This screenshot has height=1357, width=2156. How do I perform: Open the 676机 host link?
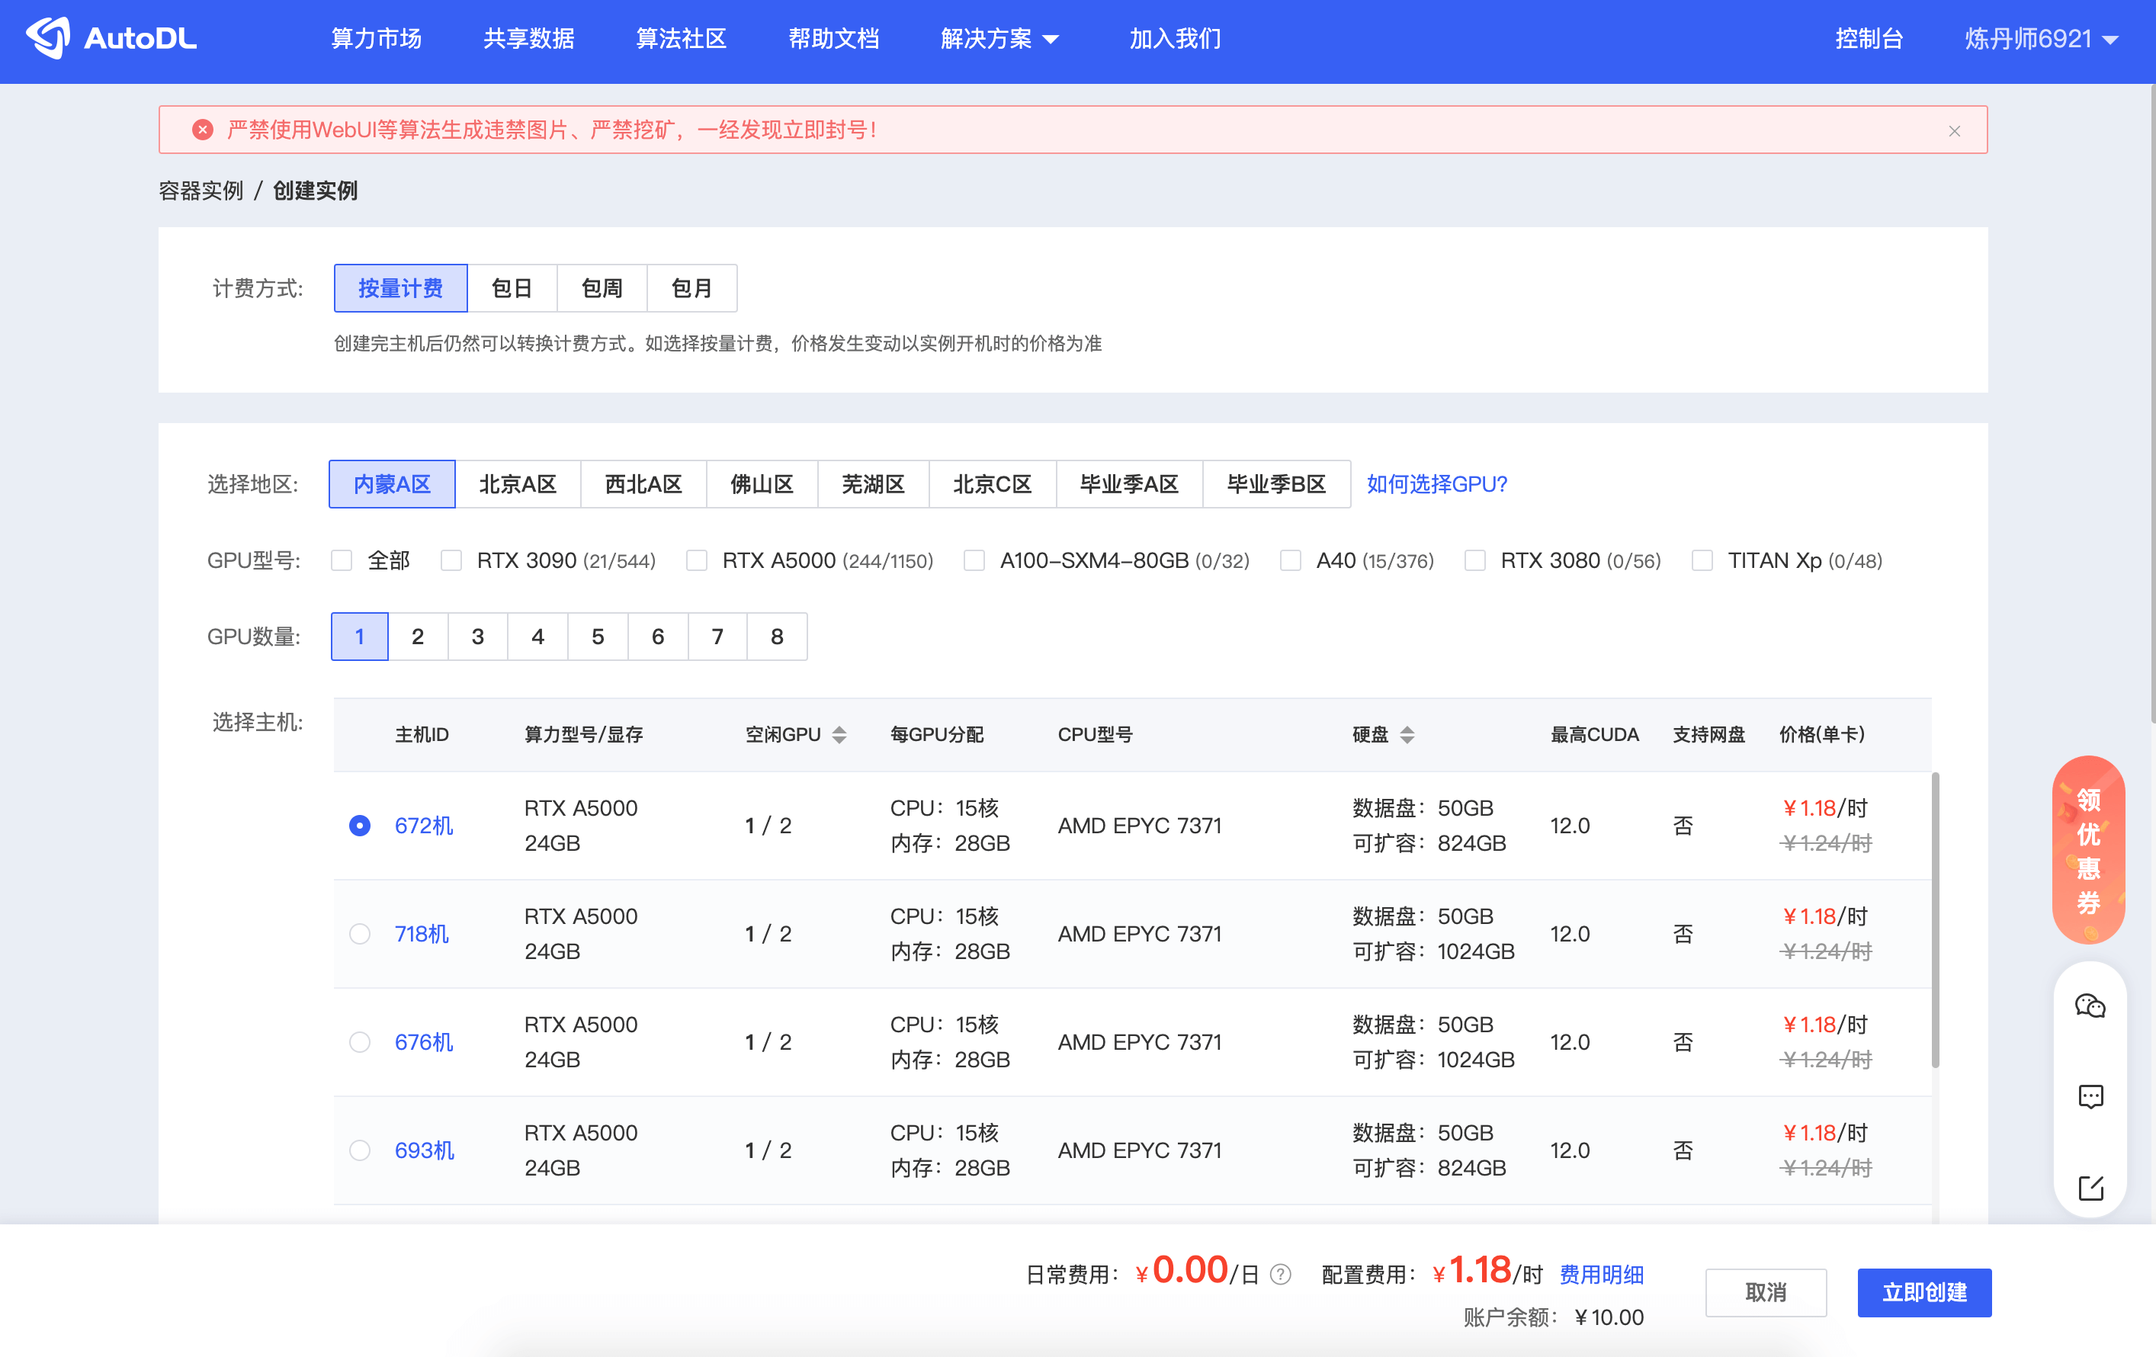point(424,1042)
